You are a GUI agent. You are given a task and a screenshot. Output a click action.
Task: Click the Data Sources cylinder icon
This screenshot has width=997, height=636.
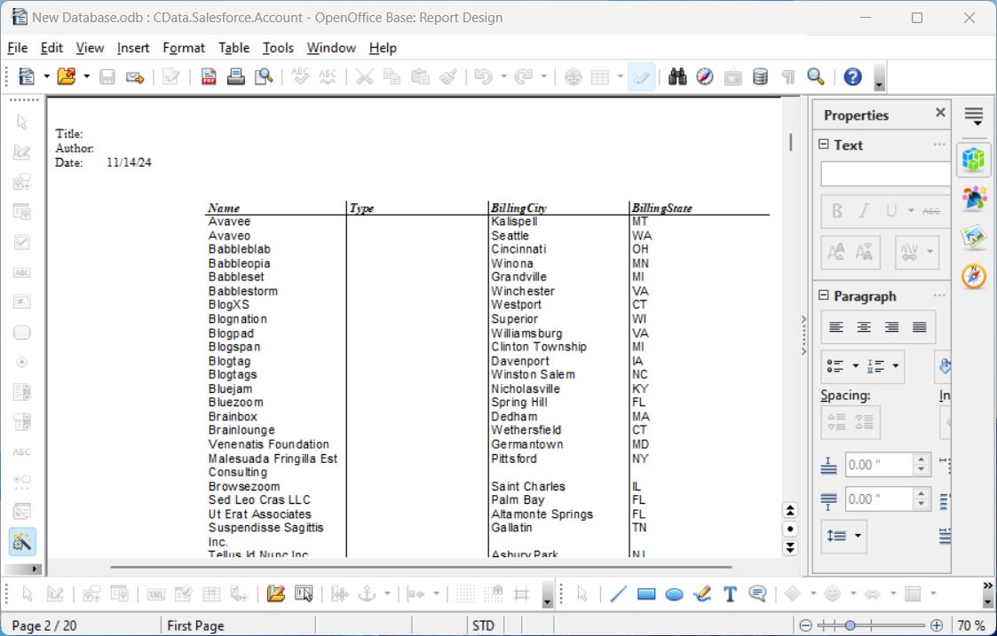(x=760, y=77)
